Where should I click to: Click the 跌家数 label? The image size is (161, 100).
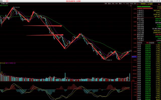coord(152,43)
